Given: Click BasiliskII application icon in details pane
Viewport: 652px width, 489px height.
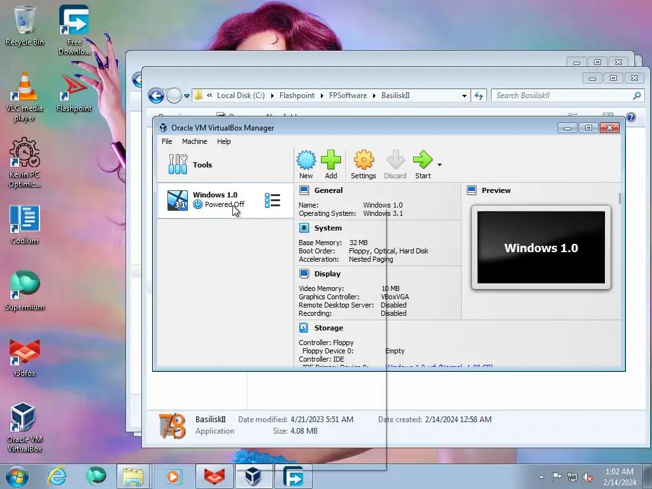Looking at the screenshot, I should coord(172,426).
